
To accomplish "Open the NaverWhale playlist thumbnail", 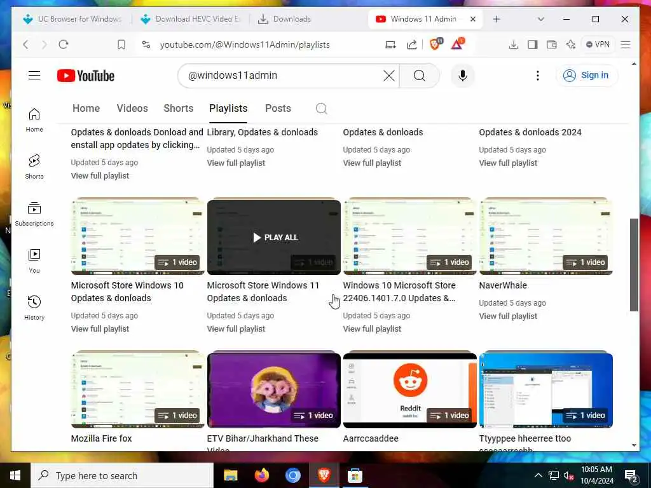I will click(546, 236).
